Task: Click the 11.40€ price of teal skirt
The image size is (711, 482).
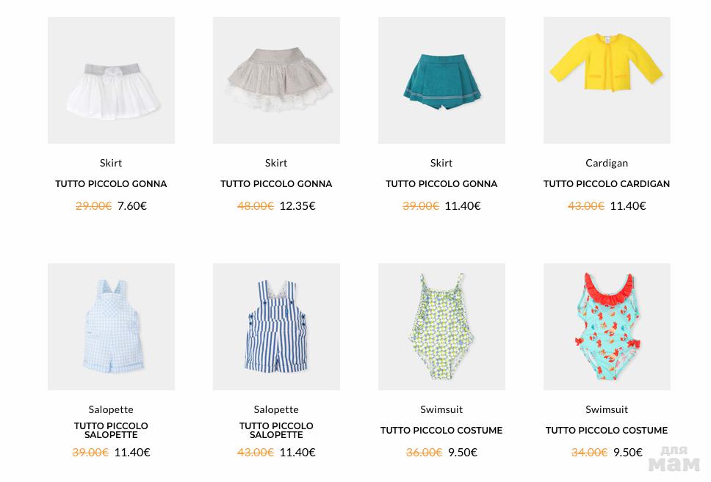Action: [463, 206]
